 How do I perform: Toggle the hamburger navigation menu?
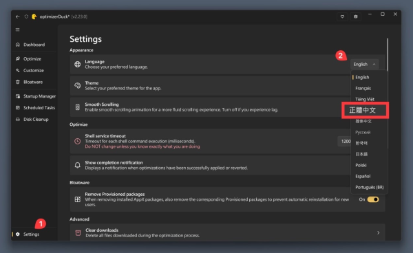[x=18, y=30]
